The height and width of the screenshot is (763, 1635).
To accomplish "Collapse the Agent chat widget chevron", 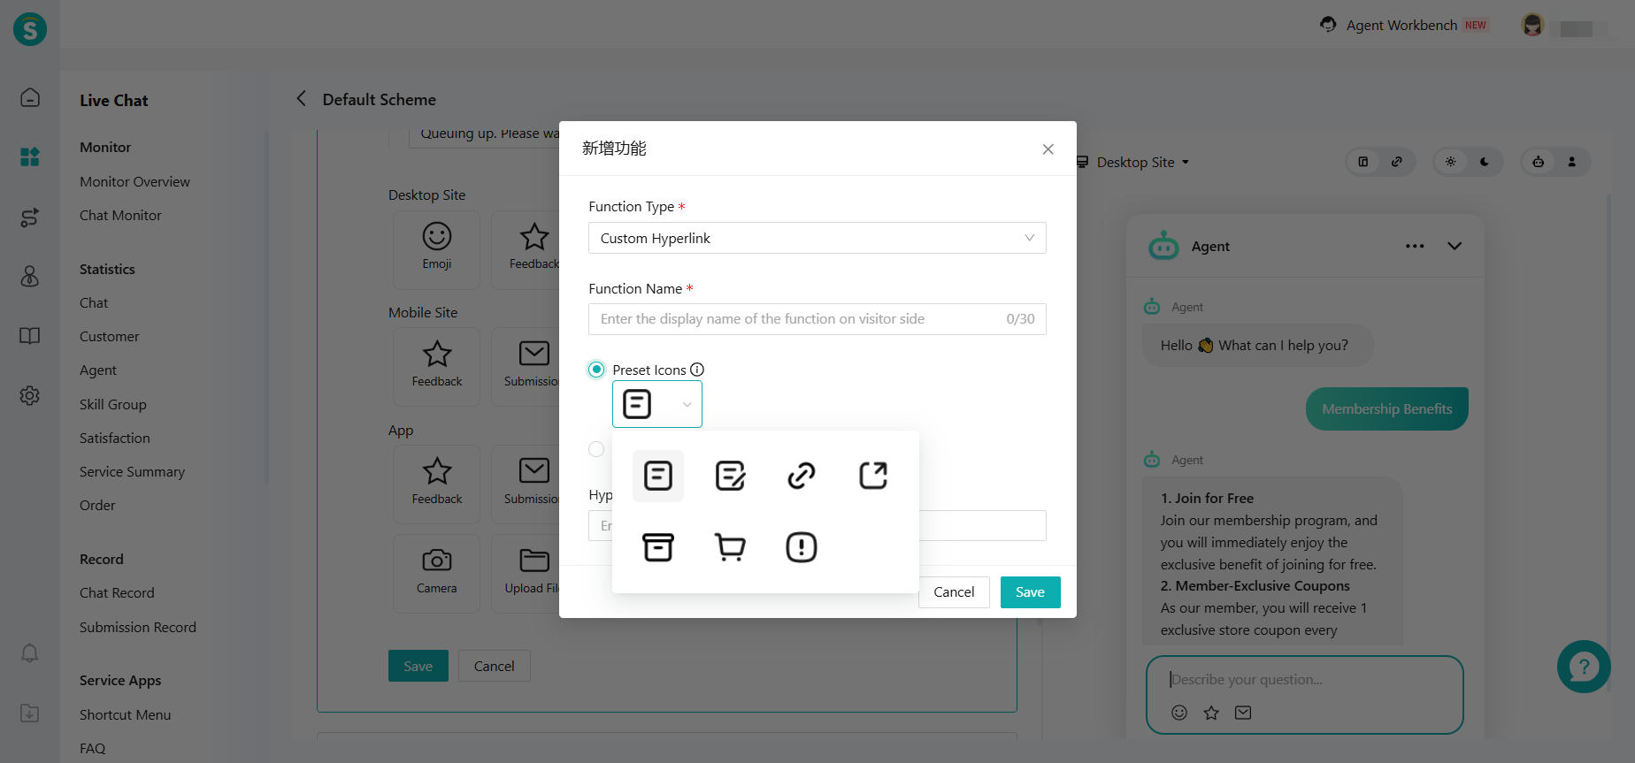I will 1455,247.
